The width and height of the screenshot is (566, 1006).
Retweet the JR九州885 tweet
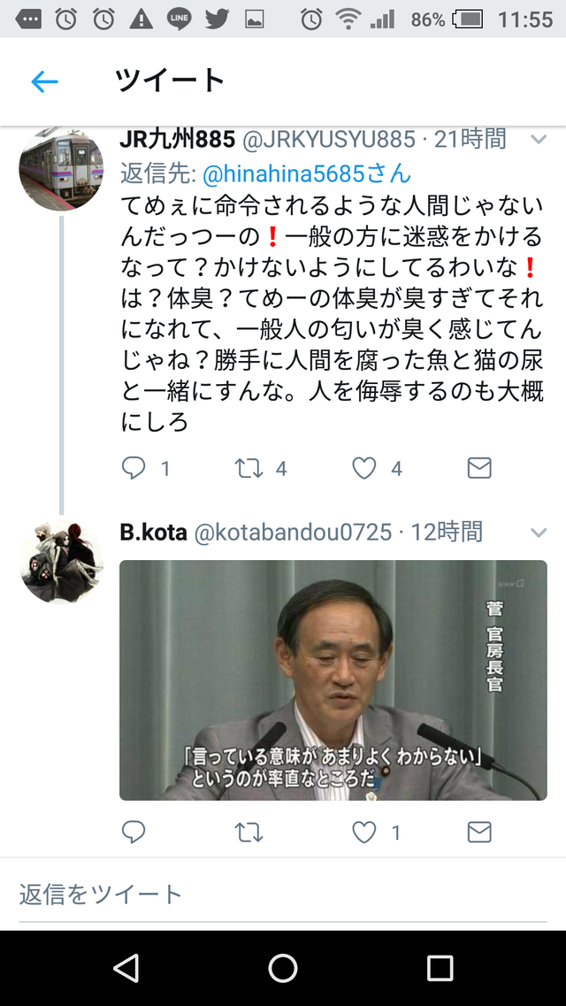click(x=249, y=468)
